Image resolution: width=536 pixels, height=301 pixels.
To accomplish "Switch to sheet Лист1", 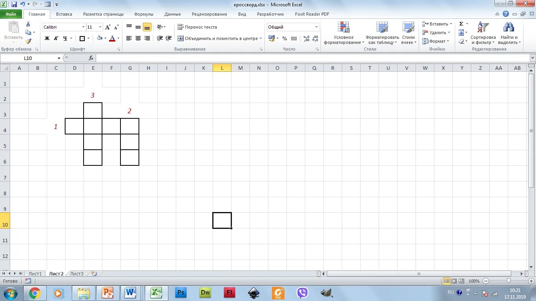I will 35,274.
